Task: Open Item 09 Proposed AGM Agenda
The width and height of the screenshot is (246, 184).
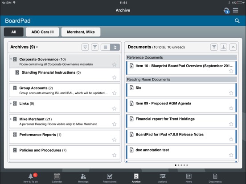Action: coord(181,105)
